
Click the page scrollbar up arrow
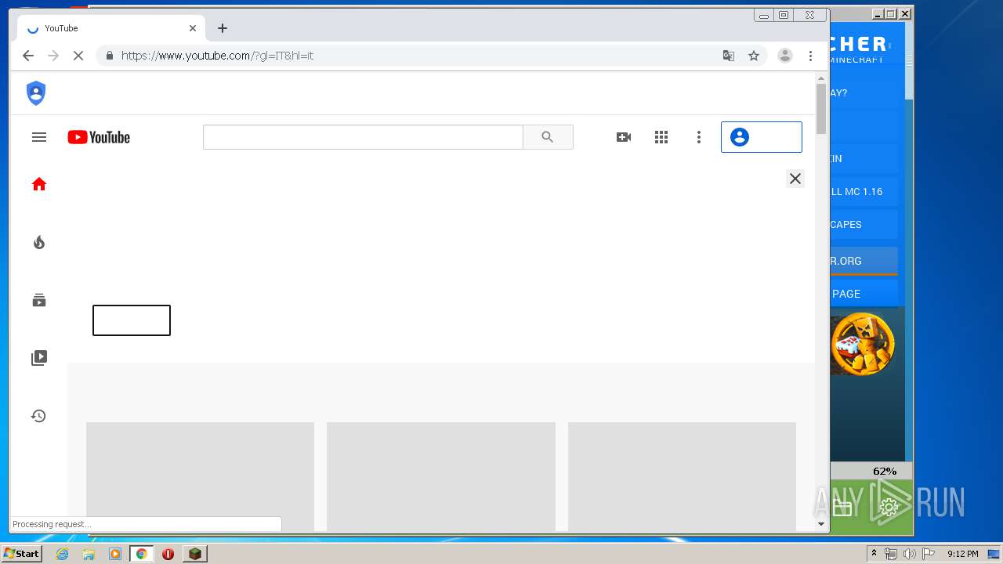coord(821,78)
